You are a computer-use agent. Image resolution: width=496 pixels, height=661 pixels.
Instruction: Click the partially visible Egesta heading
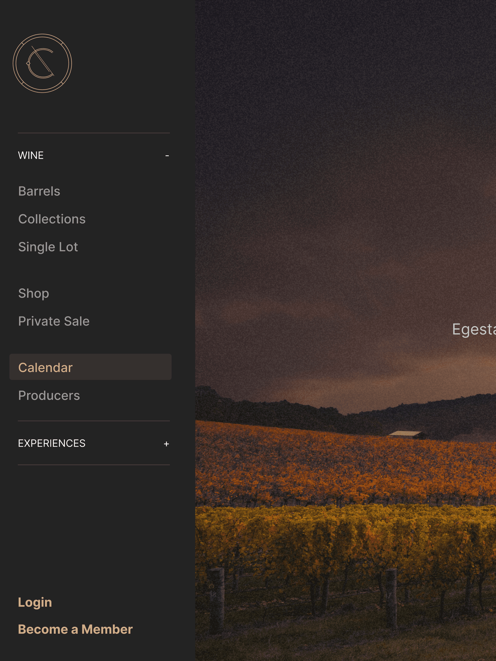click(x=474, y=330)
